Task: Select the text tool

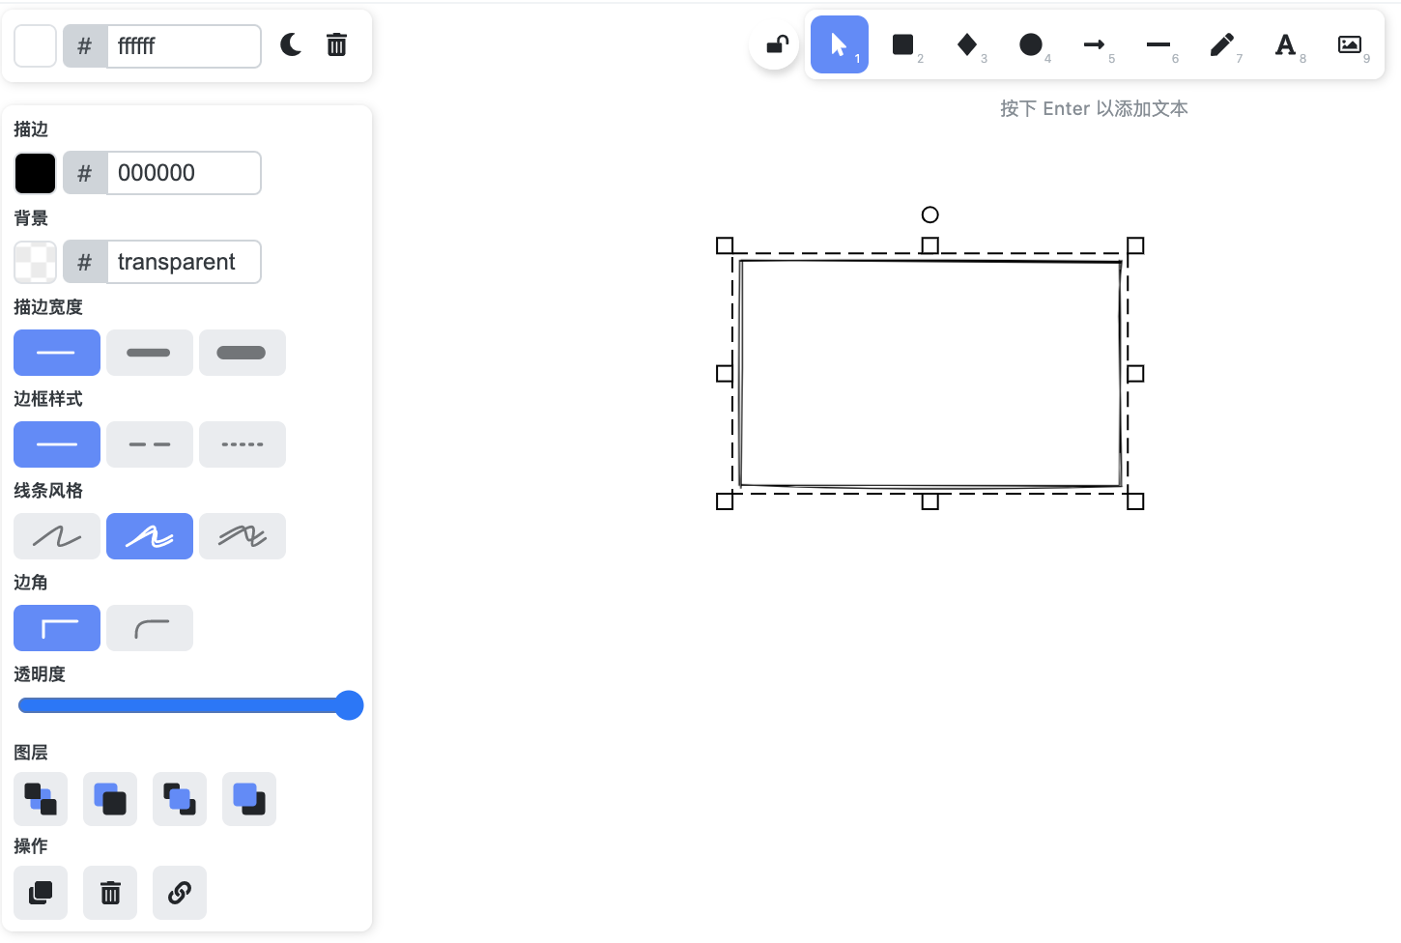Action: click(x=1286, y=44)
